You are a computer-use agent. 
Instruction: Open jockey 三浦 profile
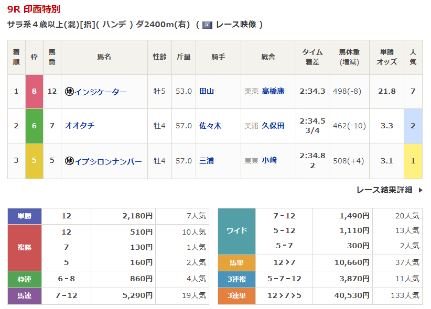coord(207,161)
